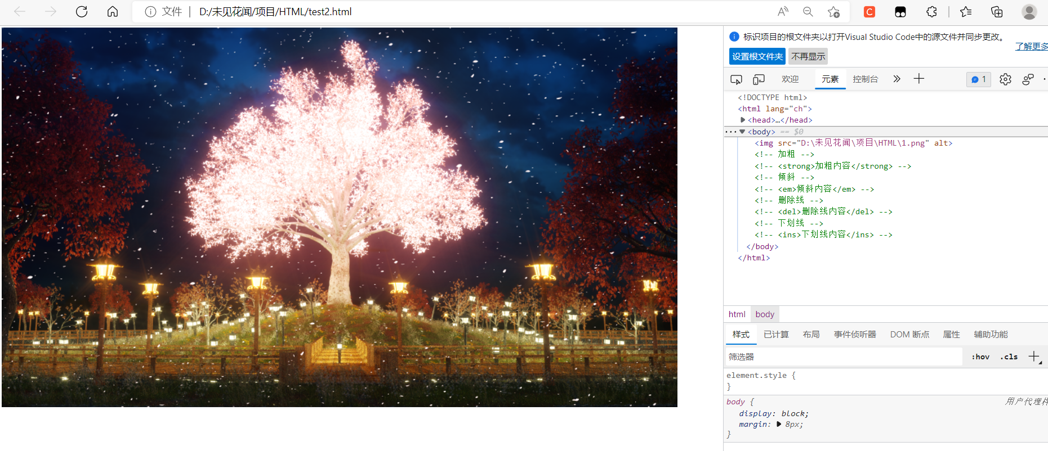Click the glowing tree image on page
The image size is (1048, 451).
[340, 217]
